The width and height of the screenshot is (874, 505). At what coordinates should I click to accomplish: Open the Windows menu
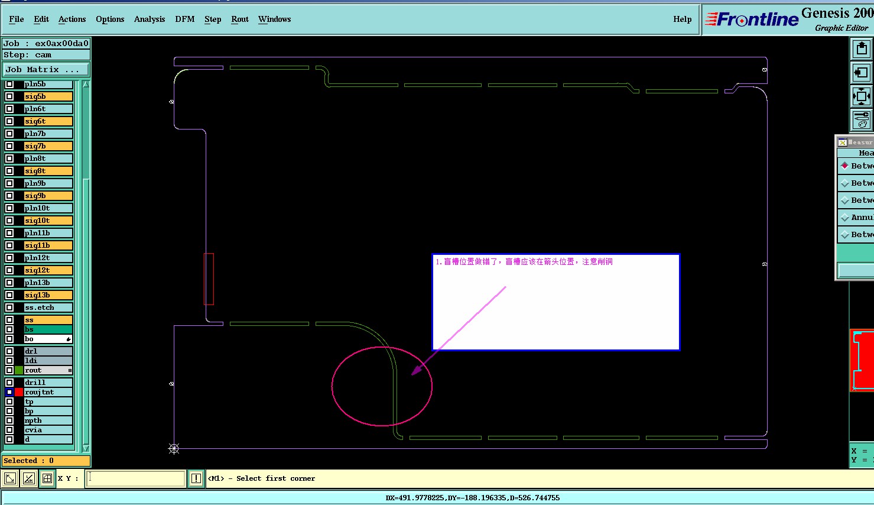(275, 19)
